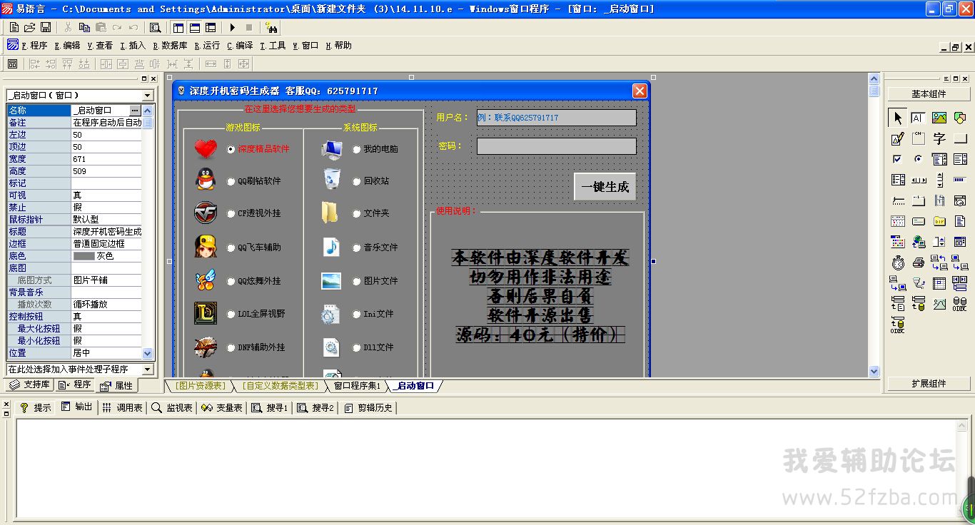The image size is (975, 525).
Task: Switch to the [图片资源表] tab
Action: click(x=201, y=386)
